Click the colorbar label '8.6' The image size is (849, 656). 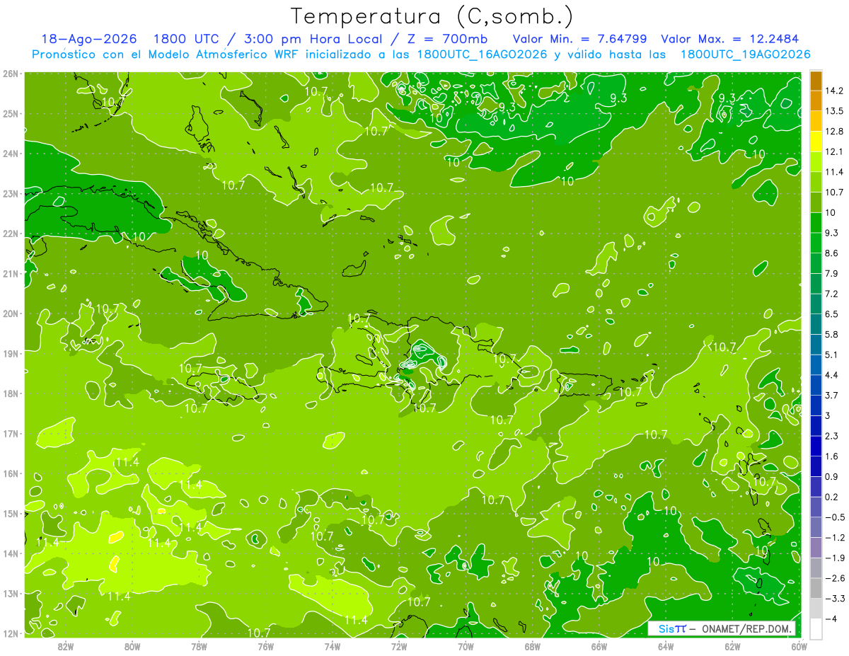click(831, 253)
